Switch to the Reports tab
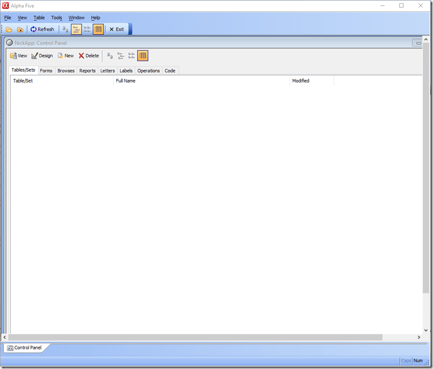This screenshot has height=369, width=433. (x=87, y=71)
